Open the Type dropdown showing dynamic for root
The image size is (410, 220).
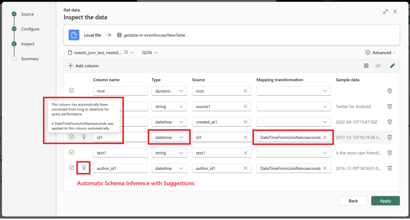pos(170,91)
